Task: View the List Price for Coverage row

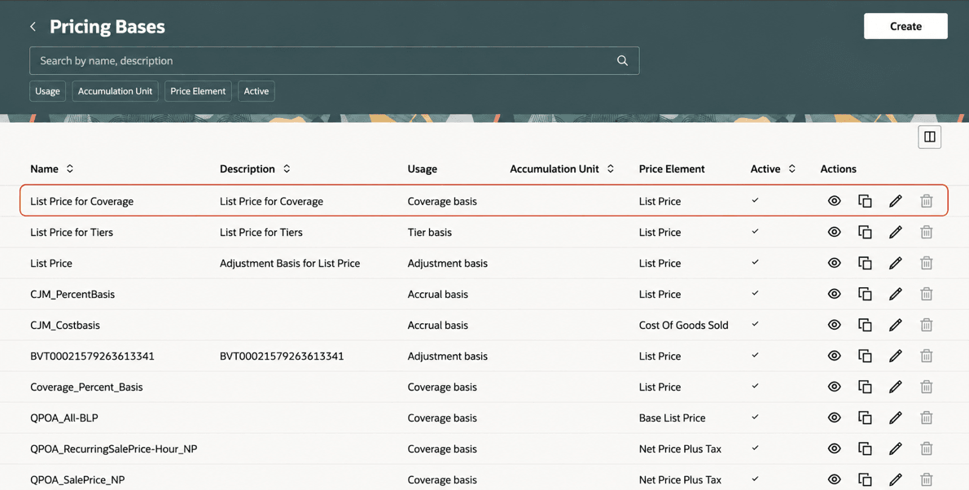Action: point(835,201)
